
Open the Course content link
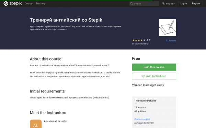142,119
